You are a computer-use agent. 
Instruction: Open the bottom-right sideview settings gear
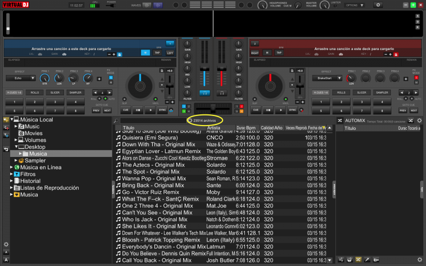pos(420,260)
